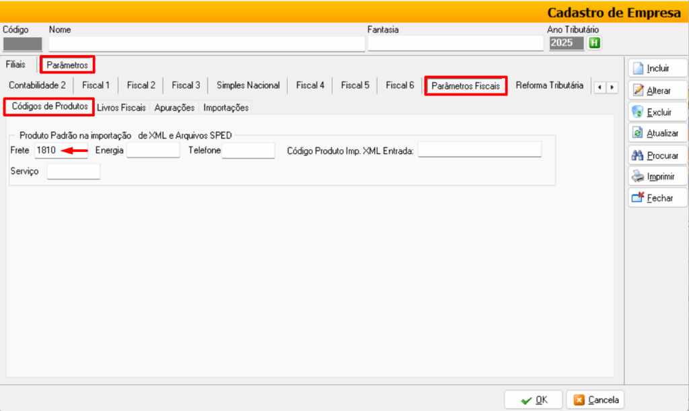
Task: Open the Reforma Tributária tab
Action: pos(549,85)
